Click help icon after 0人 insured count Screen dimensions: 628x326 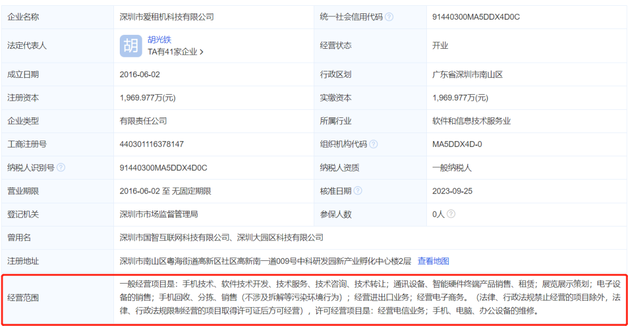451,214
